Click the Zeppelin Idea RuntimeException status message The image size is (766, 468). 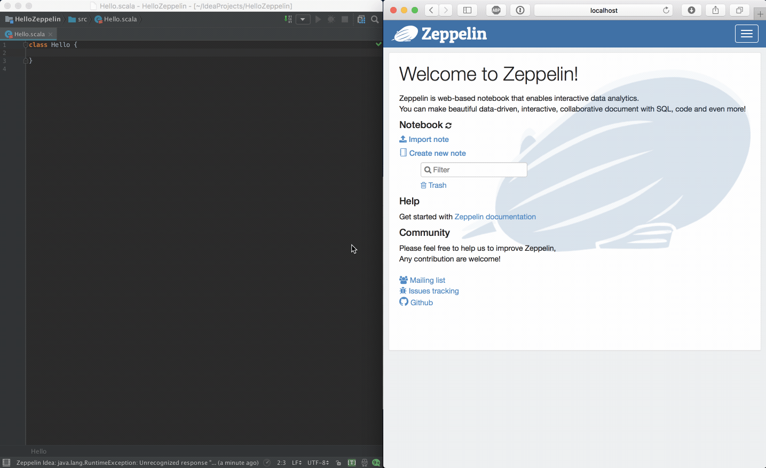(x=138, y=463)
